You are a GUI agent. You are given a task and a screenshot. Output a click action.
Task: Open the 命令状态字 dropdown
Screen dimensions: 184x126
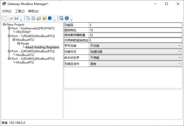pos(135,58)
